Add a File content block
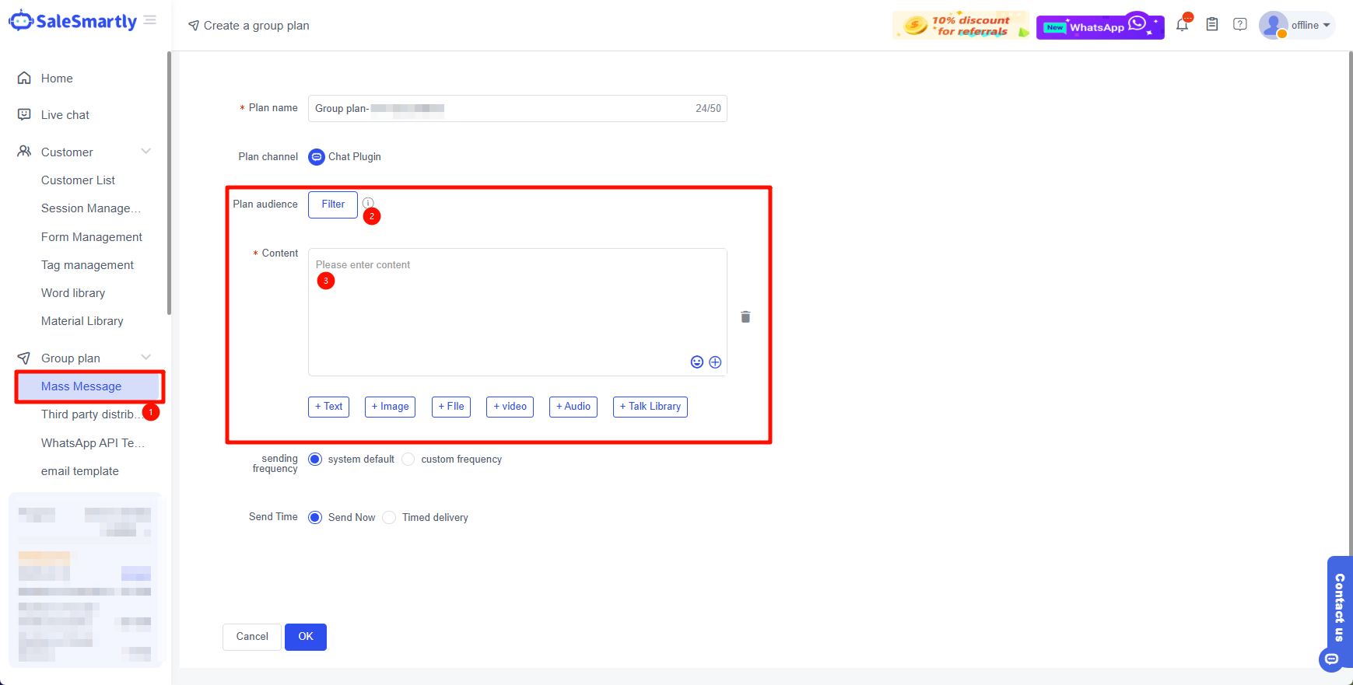The image size is (1353, 685). [451, 407]
